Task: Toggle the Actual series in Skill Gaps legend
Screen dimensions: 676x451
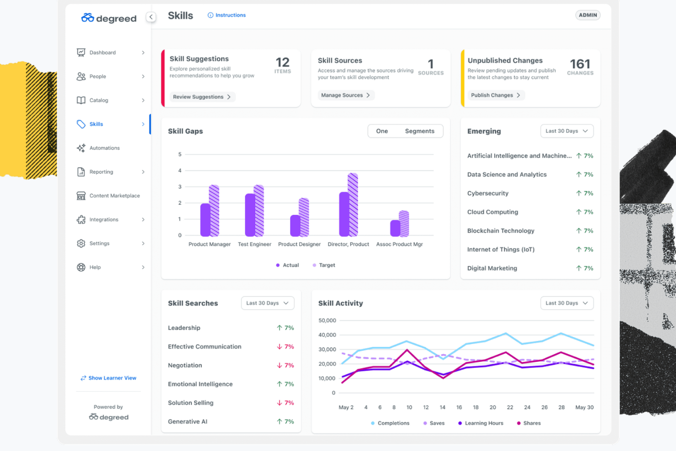Action: (287, 265)
